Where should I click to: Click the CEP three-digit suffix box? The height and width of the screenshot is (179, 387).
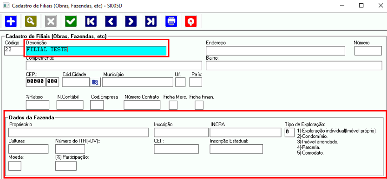tap(52, 82)
